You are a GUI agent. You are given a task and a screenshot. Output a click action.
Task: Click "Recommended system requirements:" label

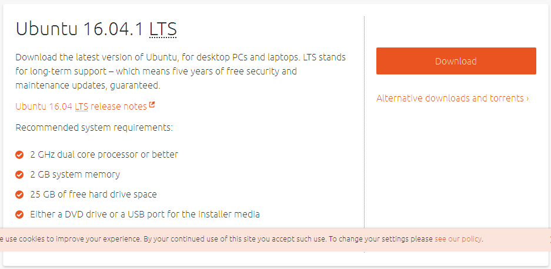click(94, 127)
